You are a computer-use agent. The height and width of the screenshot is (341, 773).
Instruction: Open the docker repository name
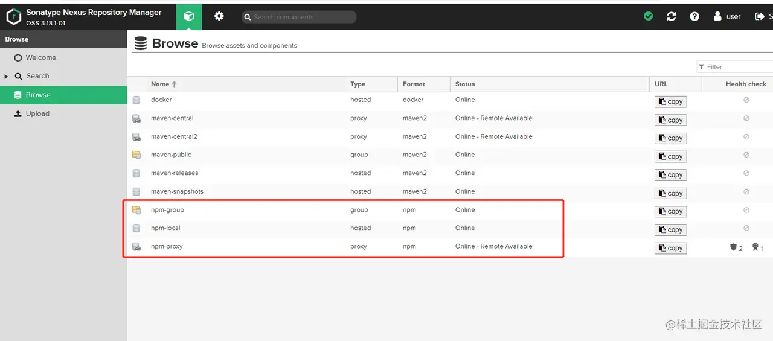coord(161,100)
